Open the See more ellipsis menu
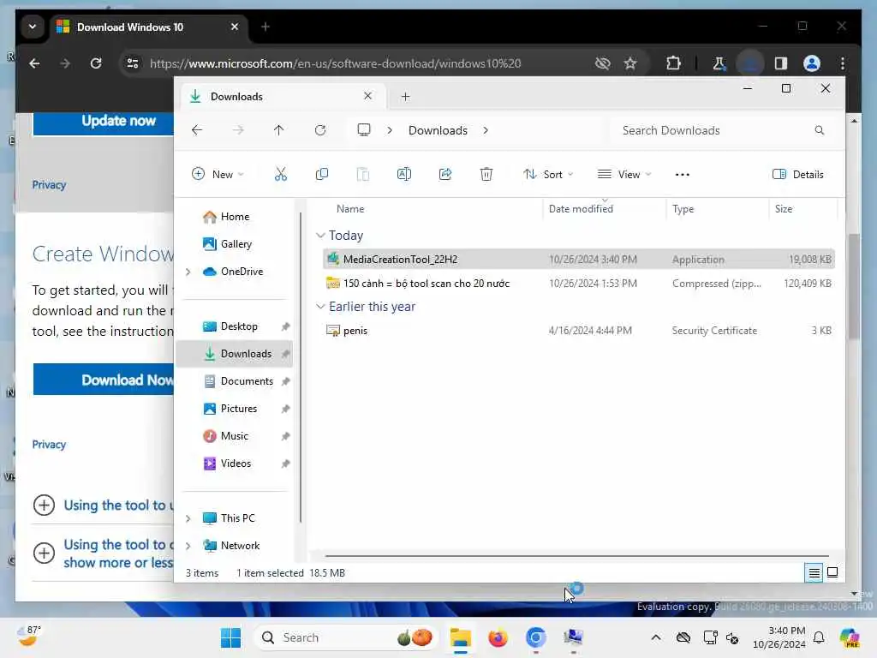This screenshot has height=658, width=877. pos(682,175)
